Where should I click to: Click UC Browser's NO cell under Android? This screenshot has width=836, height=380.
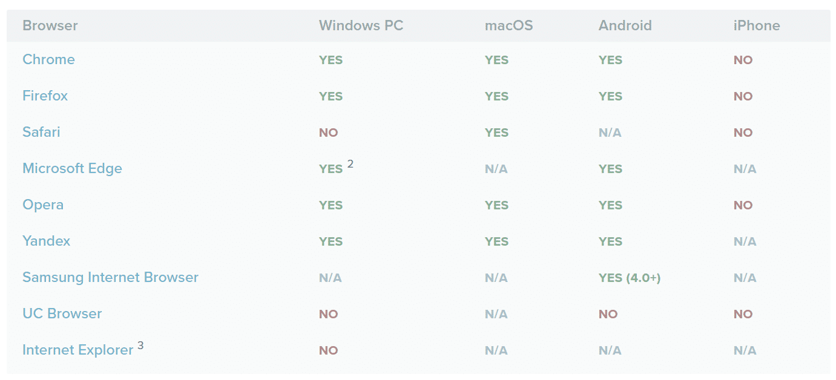point(608,314)
